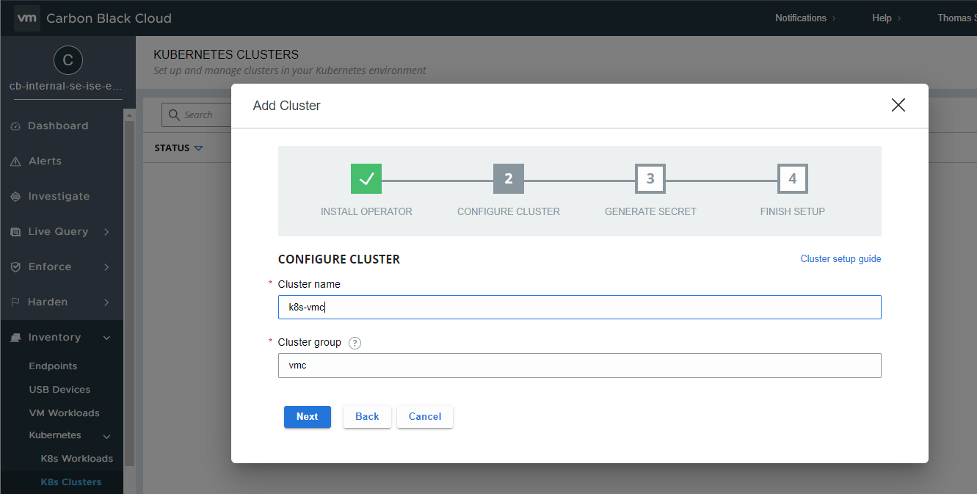This screenshot has width=977, height=494.
Task: Click the completed Install Operator step checkmark
Action: click(x=366, y=178)
